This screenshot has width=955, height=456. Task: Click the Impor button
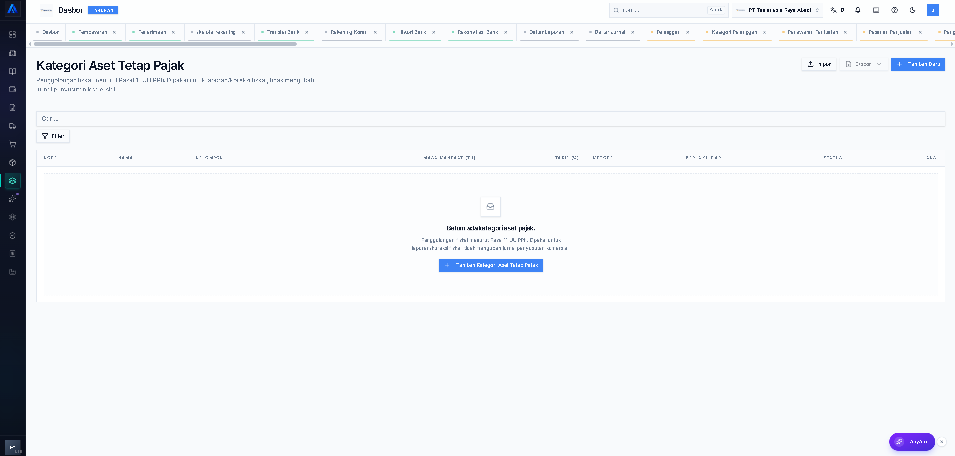819,64
